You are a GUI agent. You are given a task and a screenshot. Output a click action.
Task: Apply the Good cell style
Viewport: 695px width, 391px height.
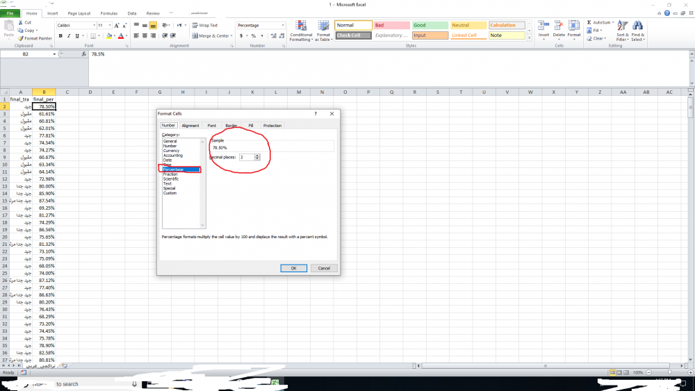(x=430, y=25)
